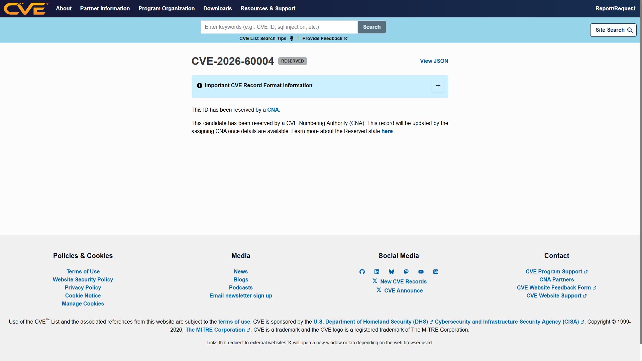This screenshot has height=361, width=642.
Task: Follow the footer 'terms of use' link
Action: (234, 322)
